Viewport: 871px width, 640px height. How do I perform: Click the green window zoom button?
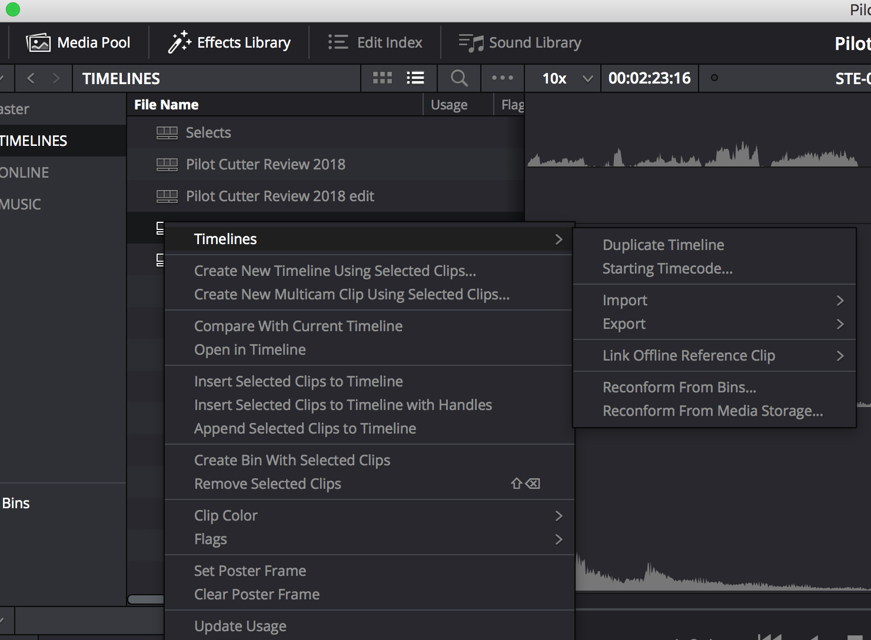click(12, 9)
